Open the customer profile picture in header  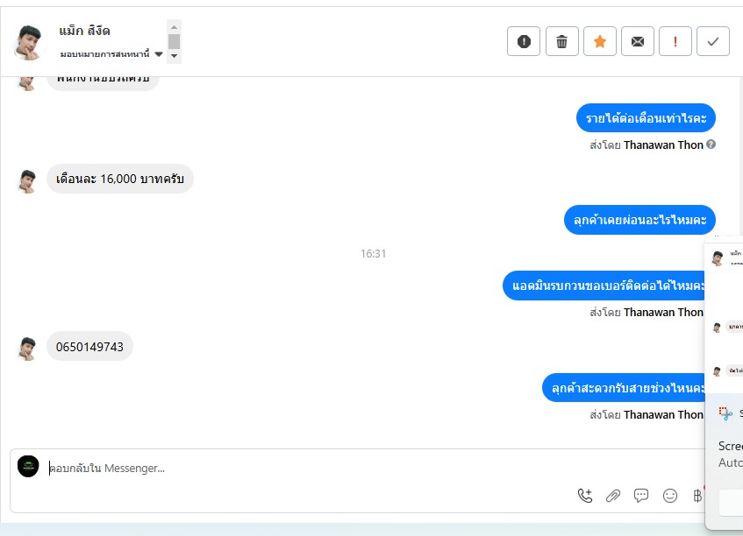tap(29, 43)
